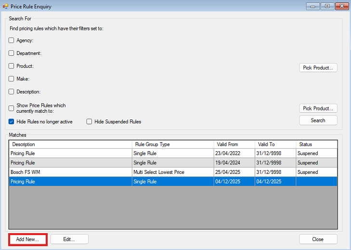The width and height of the screenshot is (351, 250).
Task: Sort by the Valid To column header
Action: coord(275,144)
